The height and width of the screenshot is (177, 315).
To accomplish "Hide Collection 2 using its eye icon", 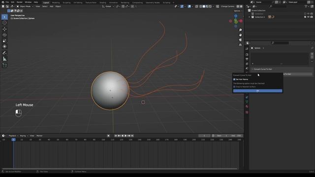I will point(309,17).
